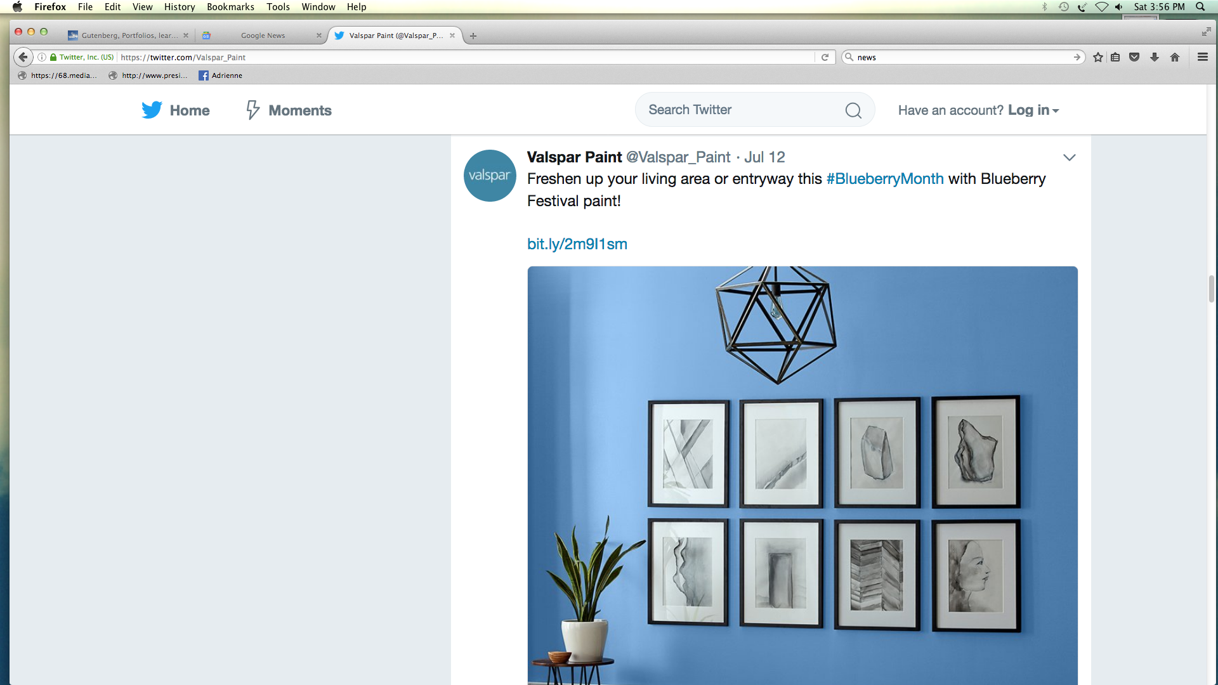Expand the tweet options chevron
This screenshot has width=1218, height=685.
1070,157
